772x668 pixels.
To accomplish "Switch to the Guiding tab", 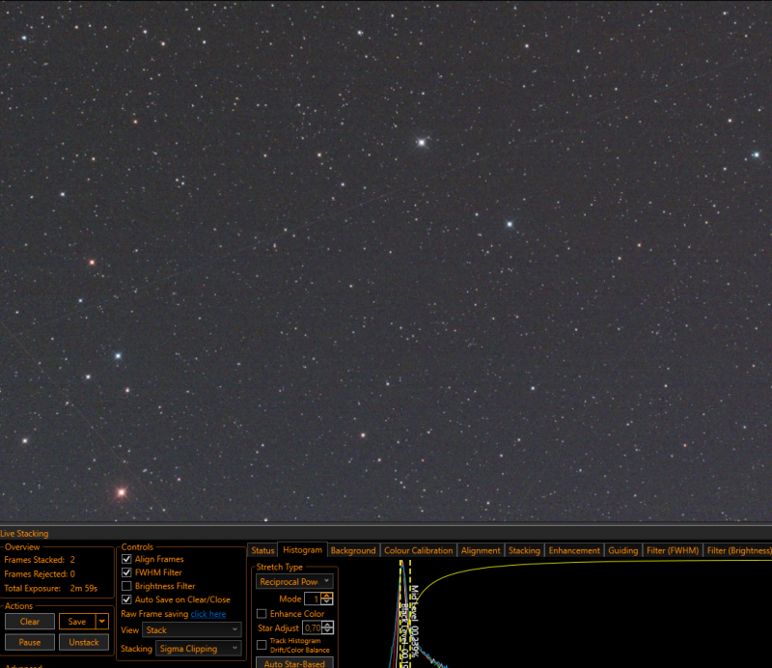I will pos(622,550).
